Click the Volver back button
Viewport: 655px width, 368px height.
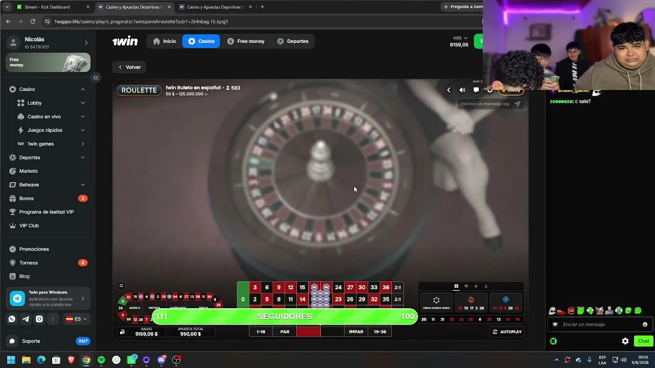pos(129,67)
